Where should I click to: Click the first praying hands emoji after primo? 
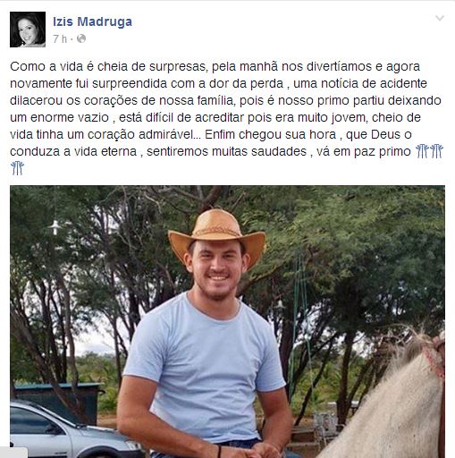[422, 151]
